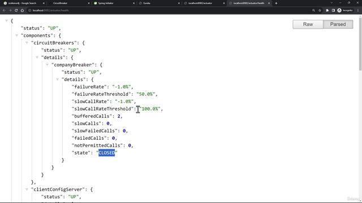Click the address bar URL localhost actuator/health

(x=51, y=10)
